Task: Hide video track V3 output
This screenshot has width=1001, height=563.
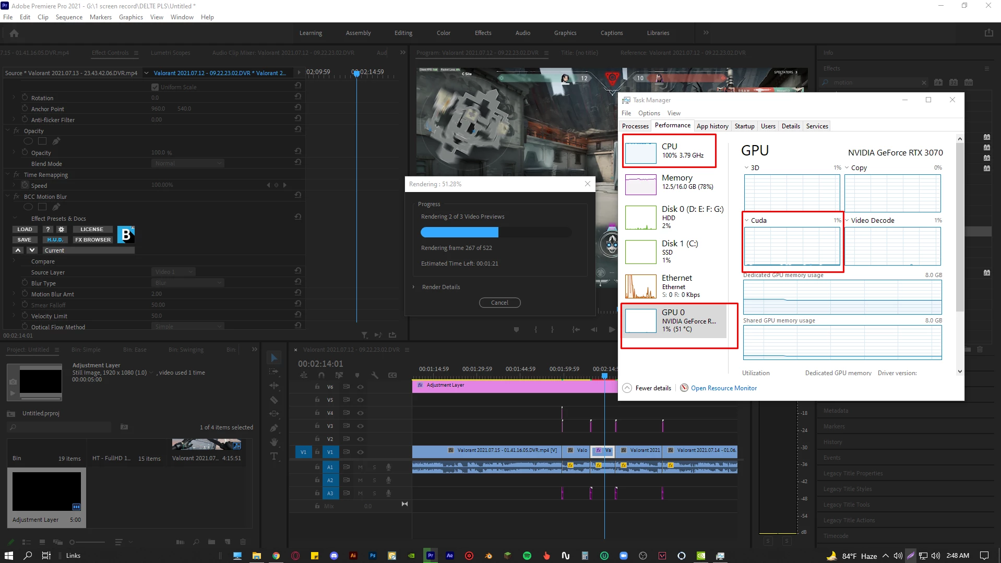Action: point(360,426)
